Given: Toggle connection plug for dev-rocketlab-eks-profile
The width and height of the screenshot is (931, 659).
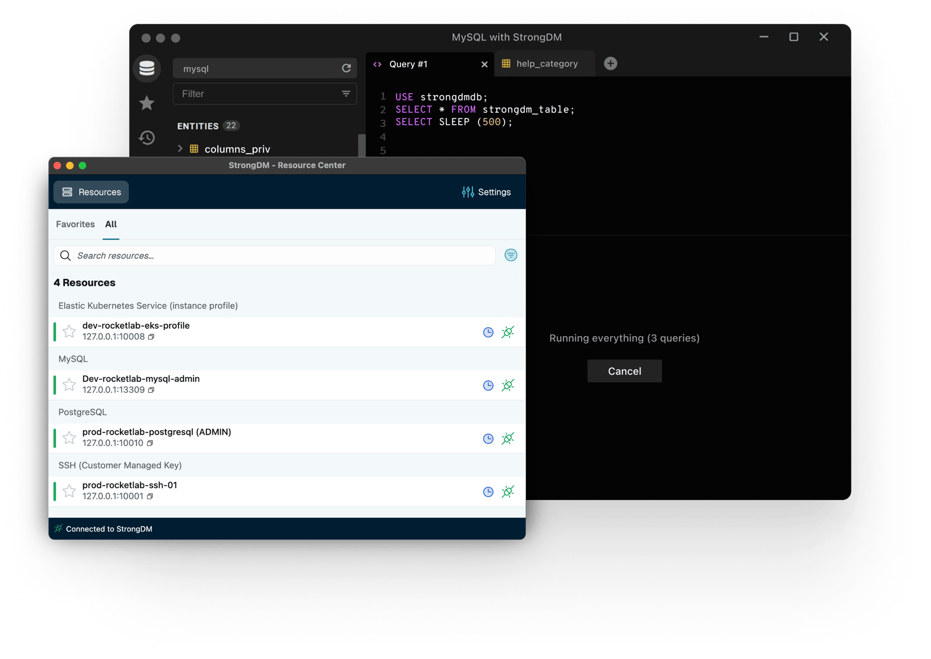Looking at the screenshot, I should [508, 332].
